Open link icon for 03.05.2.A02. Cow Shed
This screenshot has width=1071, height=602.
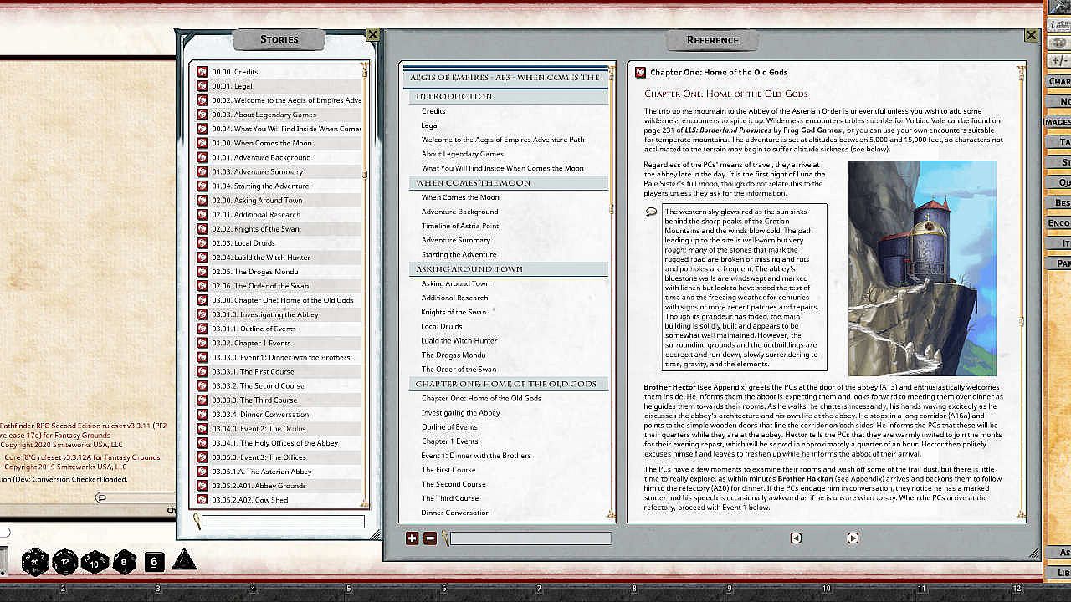202,500
